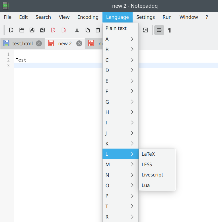Expand the C language submenu
The image size is (218, 222).
click(x=120, y=60)
